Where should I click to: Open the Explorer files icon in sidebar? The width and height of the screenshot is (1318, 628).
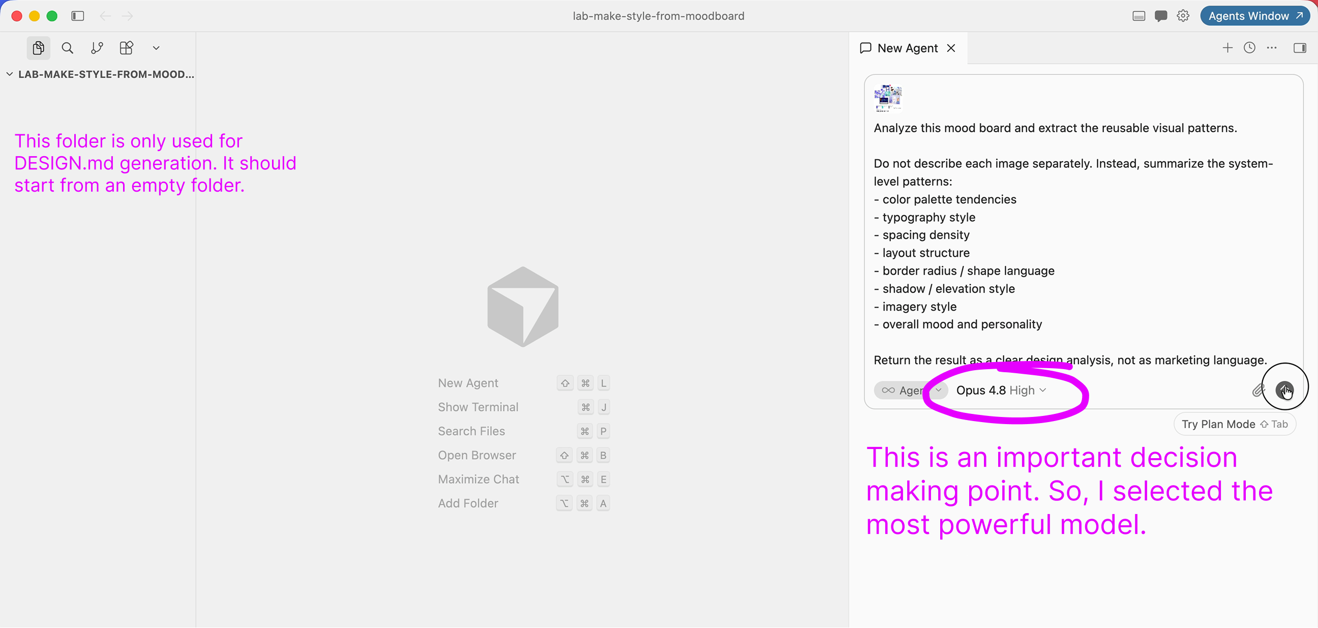pyautogui.click(x=38, y=48)
